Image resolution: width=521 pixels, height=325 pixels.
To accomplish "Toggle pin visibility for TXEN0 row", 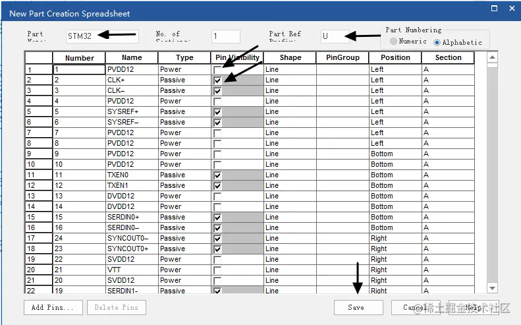I will click(217, 175).
